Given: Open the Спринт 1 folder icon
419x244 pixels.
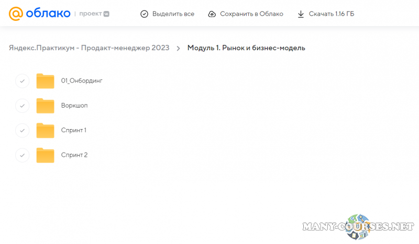Looking at the screenshot, I should [x=46, y=130].
